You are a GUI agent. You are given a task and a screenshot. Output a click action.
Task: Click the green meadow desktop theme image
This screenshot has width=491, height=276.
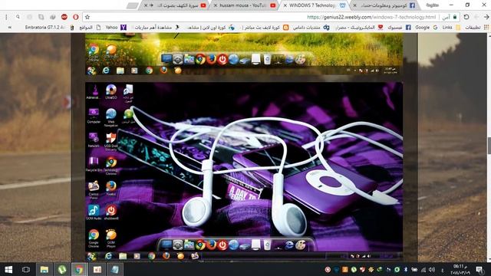[244, 54]
